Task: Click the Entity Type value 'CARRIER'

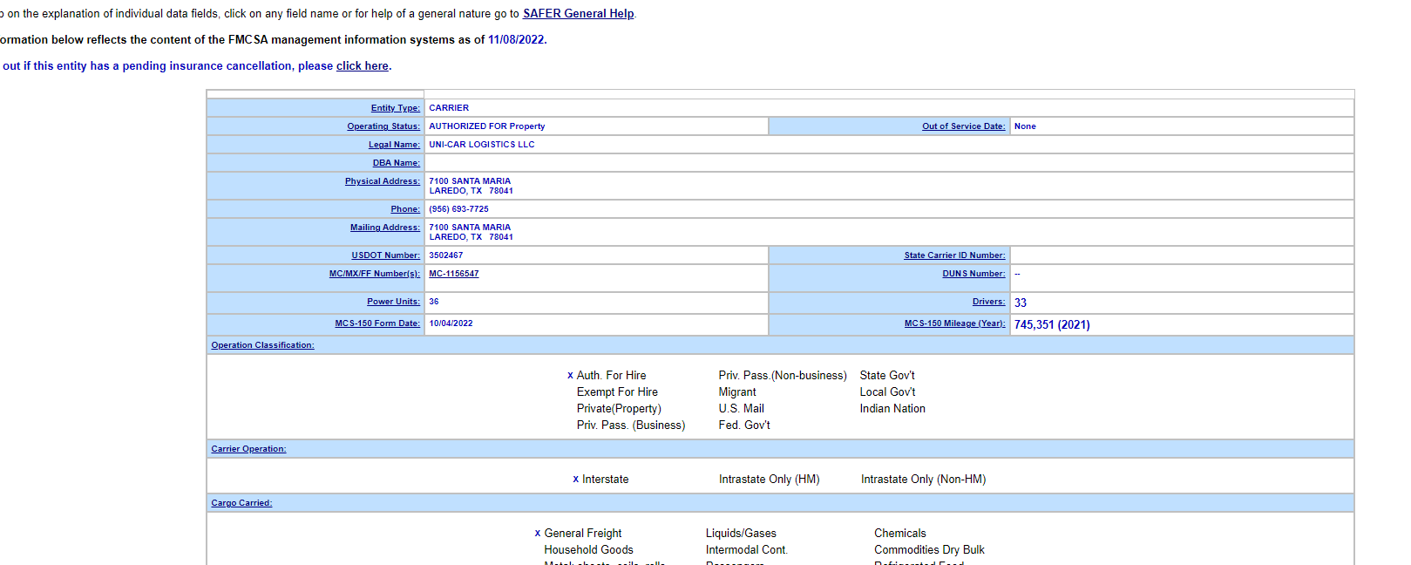Action: point(449,108)
